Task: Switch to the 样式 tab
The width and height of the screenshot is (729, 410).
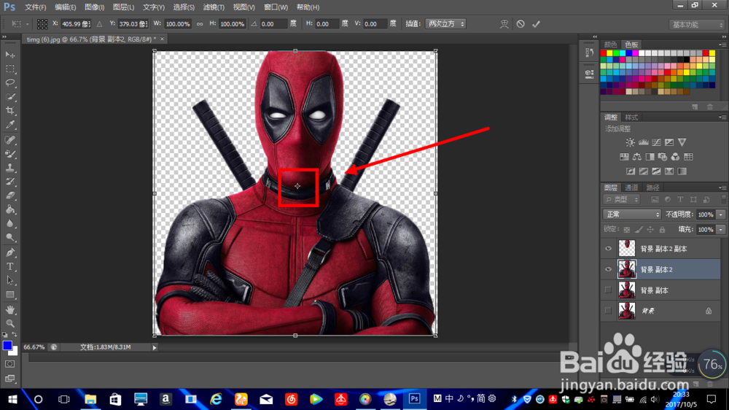Action: [x=631, y=117]
